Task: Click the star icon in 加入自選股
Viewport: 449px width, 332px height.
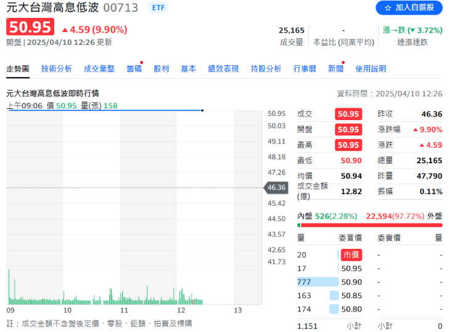Action: coord(388,8)
